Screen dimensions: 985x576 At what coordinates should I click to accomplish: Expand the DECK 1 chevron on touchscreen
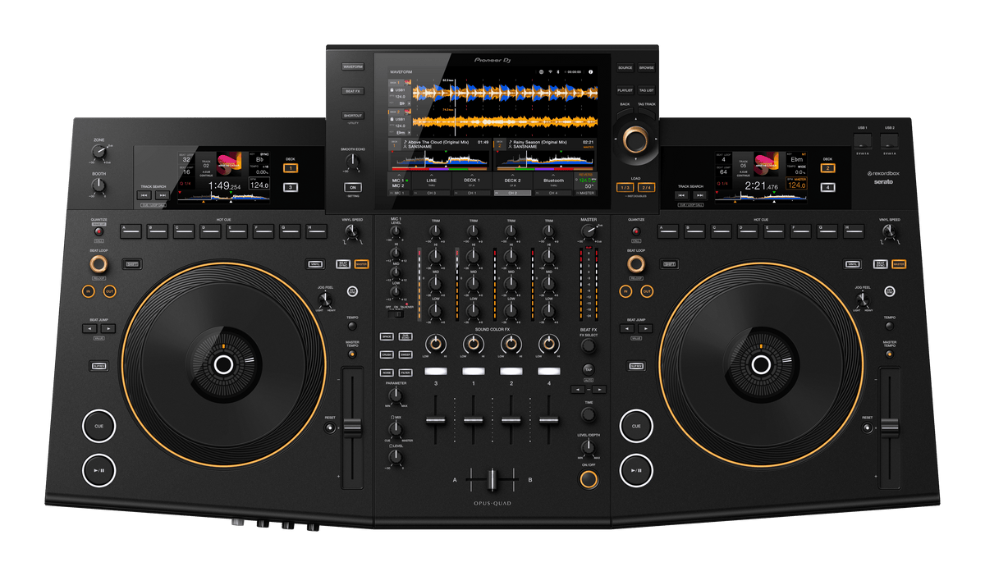(471, 175)
